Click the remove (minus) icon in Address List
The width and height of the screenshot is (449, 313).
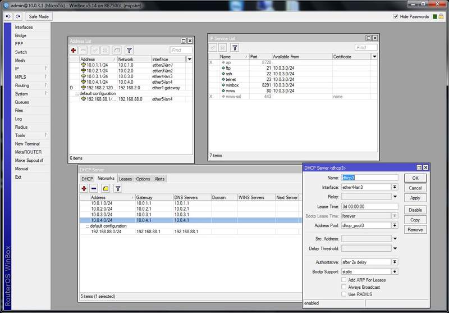point(83,50)
